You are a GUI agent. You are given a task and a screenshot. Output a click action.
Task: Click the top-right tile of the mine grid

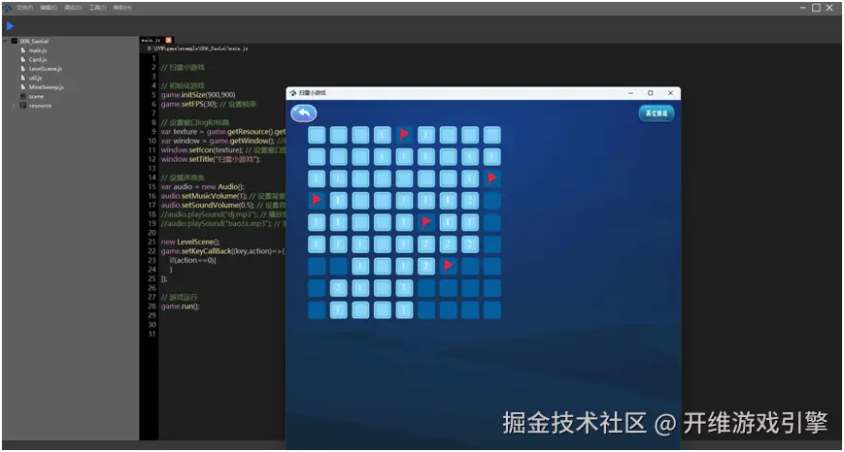click(491, 135)
